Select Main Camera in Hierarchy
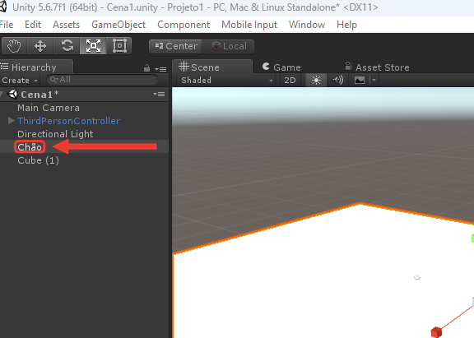The width and height of the screenshot is (474, 338). click(84, 108)
